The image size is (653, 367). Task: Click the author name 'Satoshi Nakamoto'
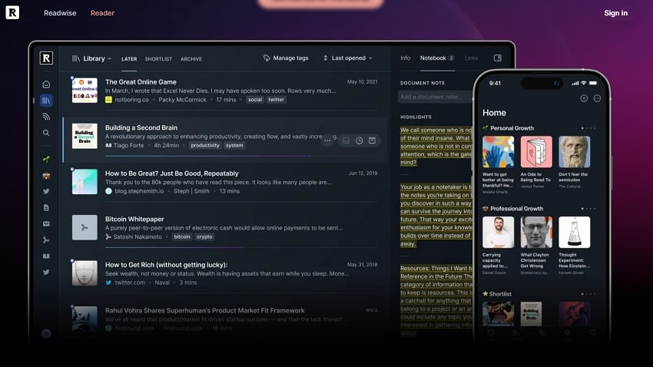138,236
